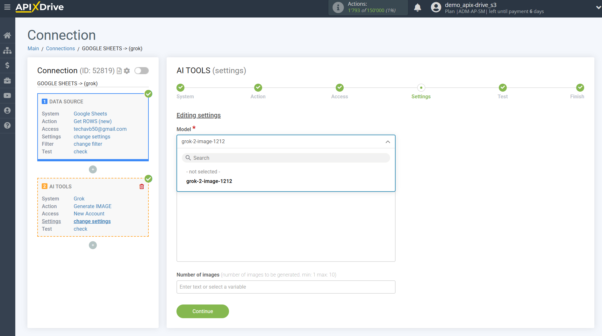
Task: Open the Help question mark in sidebar
Action: point(7,126)
